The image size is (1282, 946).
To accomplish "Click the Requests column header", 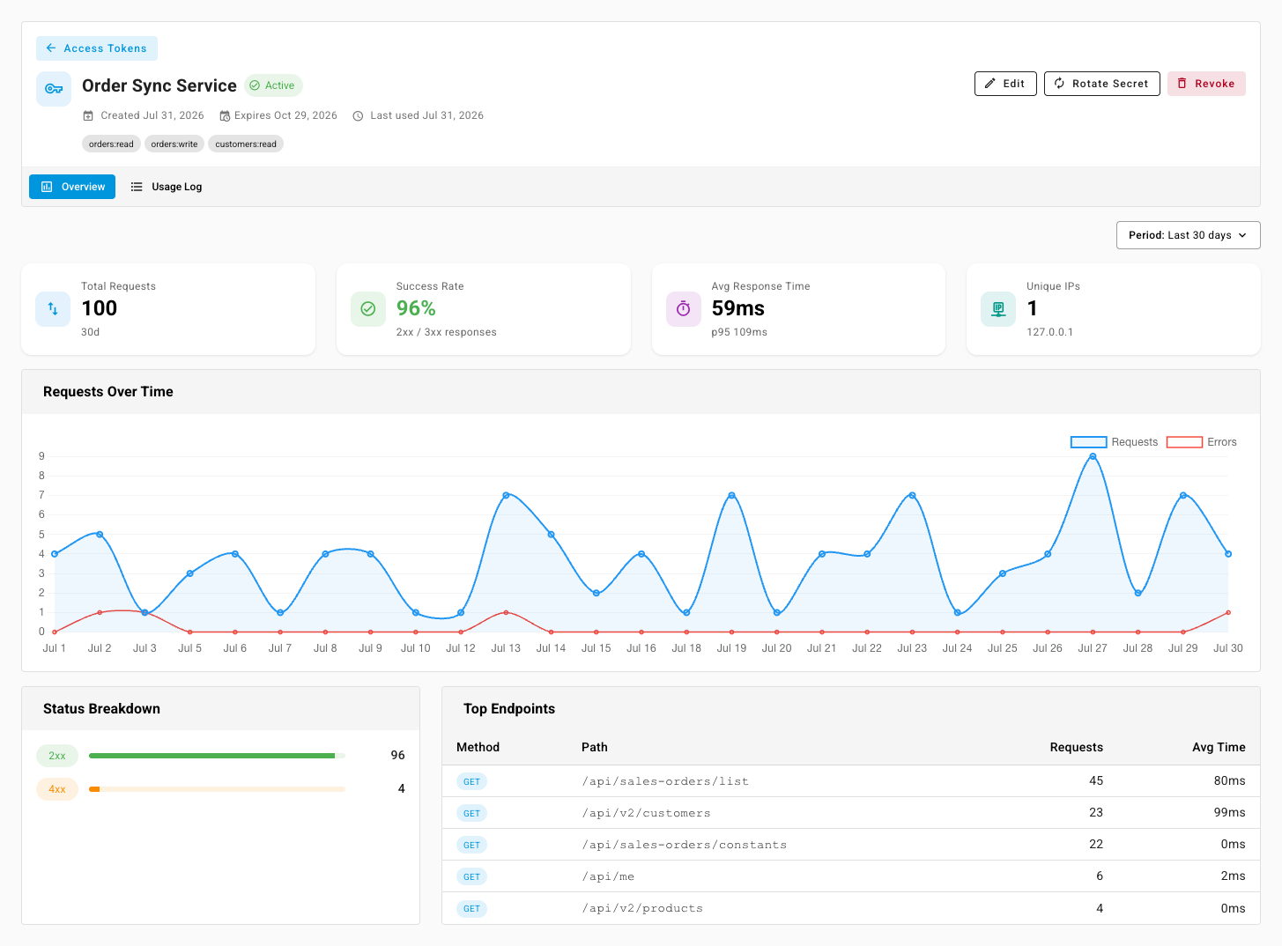I will click(x=1077, y=747).
